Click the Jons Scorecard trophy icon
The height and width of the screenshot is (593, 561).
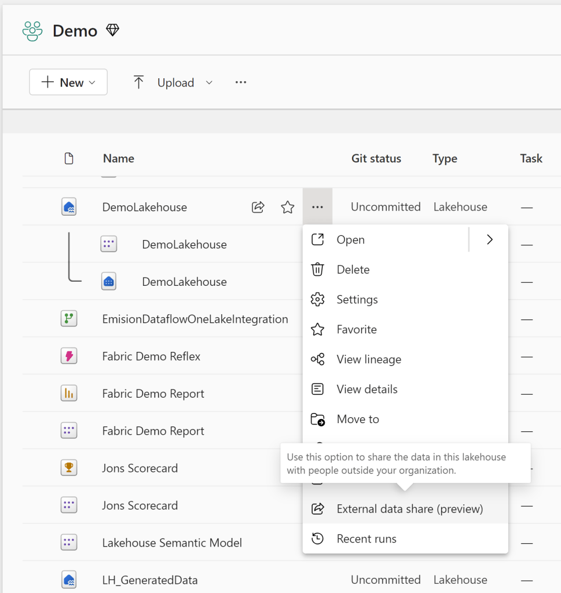69,468
